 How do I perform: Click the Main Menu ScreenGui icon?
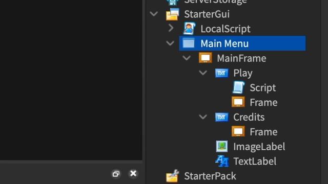pos(189,43)
